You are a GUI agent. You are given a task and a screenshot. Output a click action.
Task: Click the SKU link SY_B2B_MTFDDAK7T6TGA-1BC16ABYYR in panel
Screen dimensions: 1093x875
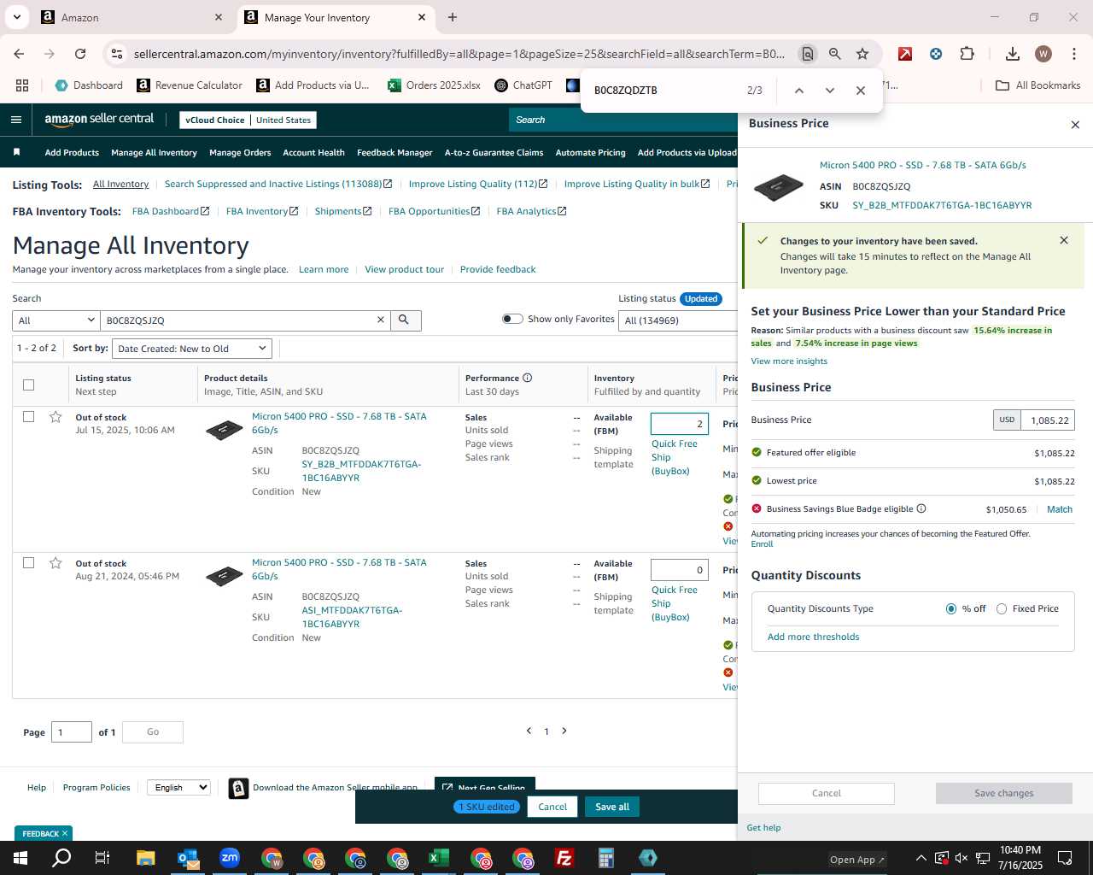coord(942,205)
